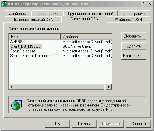Select the AVERS data source

tap(16, 42)
